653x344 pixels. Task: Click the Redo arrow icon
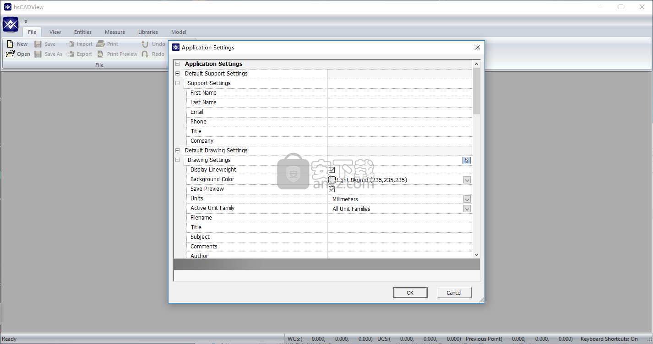pos(145,54)
